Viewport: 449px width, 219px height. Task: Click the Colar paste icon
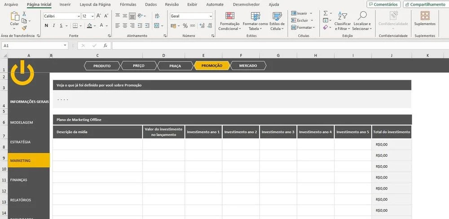tap(15, 16)
